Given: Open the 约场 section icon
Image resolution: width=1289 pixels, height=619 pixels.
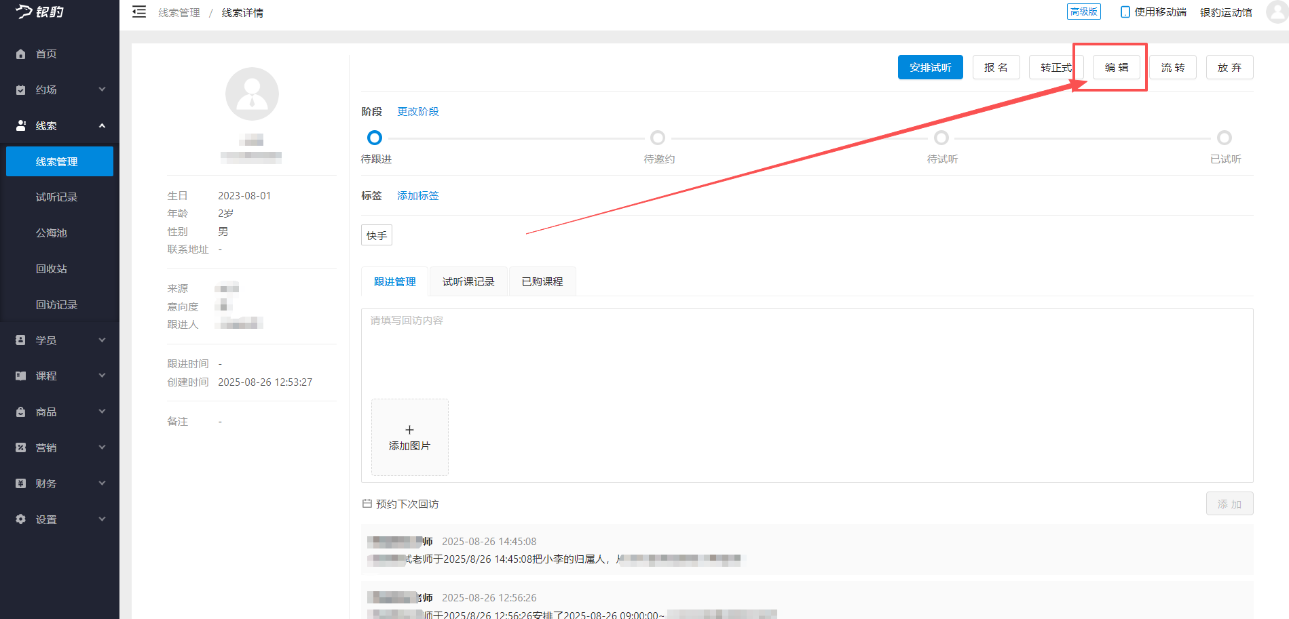Looking at the screenshot, I should [20, 89].
